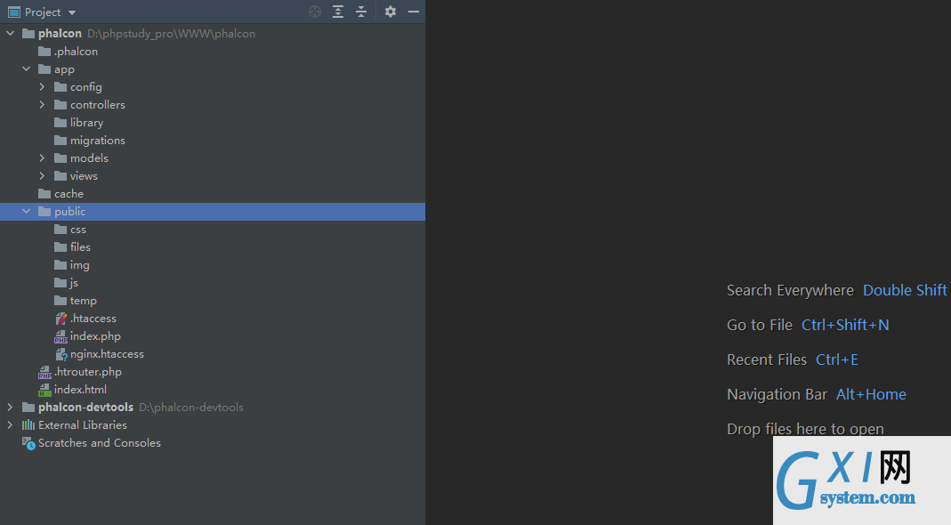Click the locate/select opened file icon
Image resolution: width=951 pixels, height=525 pixels.
[315, 12]
